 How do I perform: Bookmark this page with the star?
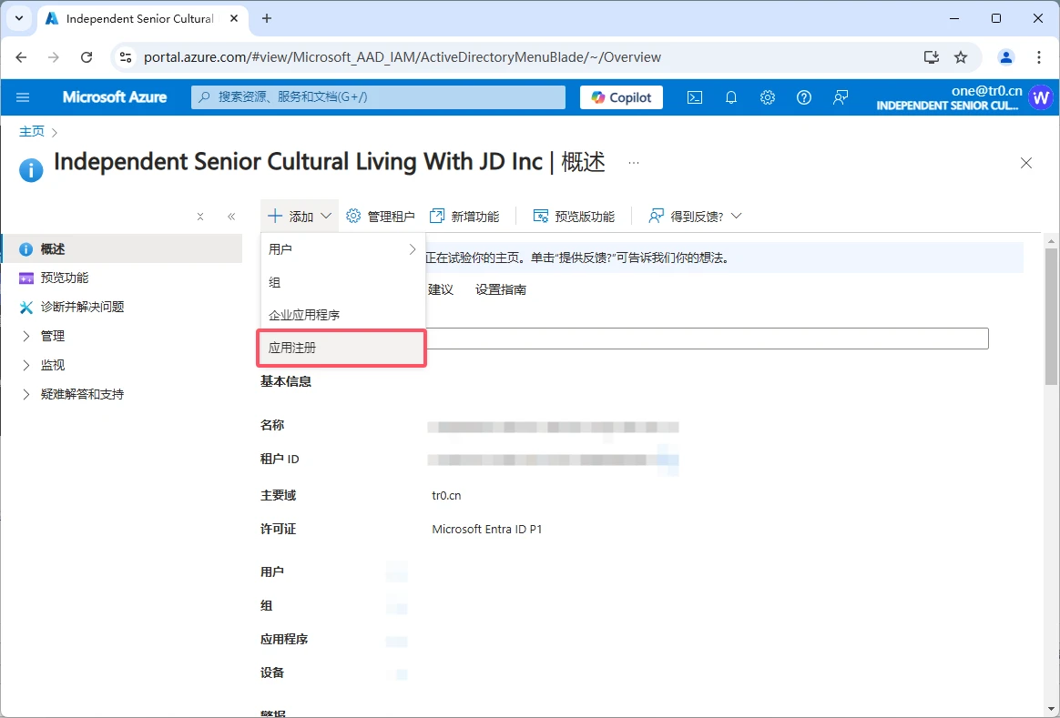click(x=961, y=57)
